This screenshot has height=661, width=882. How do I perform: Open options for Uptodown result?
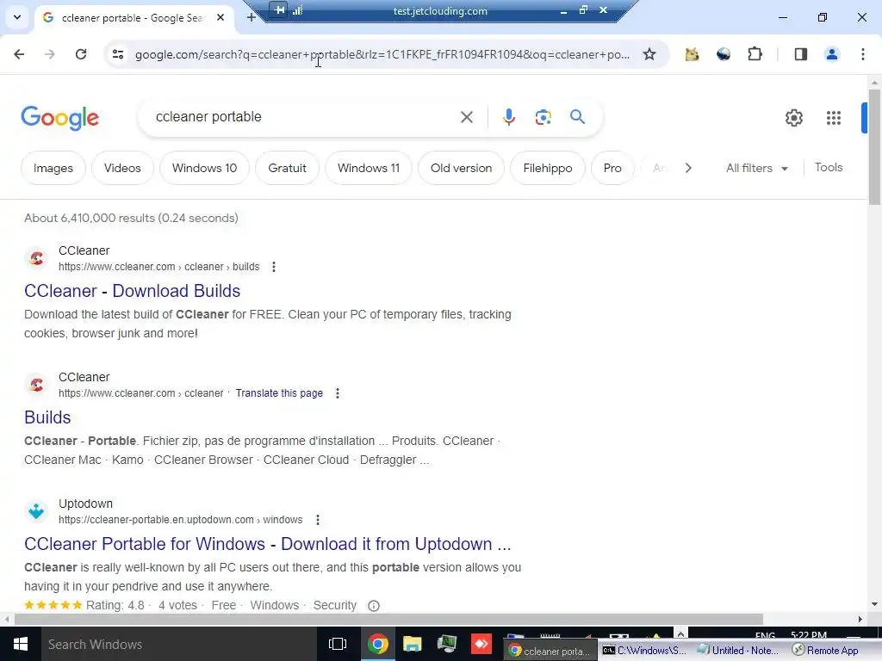point(318,520)
